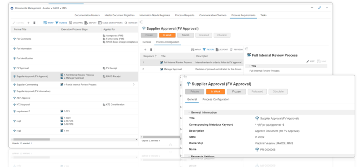The height and width of the screenshot is (167, 363).
Task: Open the Process Requests tab
Action: pos(184,15)
